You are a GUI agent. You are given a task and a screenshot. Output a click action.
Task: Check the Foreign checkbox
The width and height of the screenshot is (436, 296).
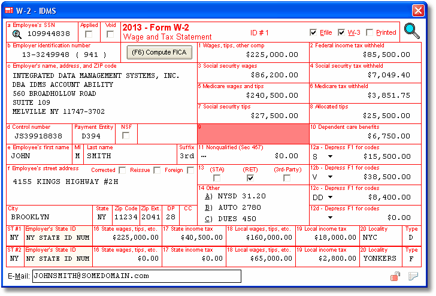coord(190,170)
